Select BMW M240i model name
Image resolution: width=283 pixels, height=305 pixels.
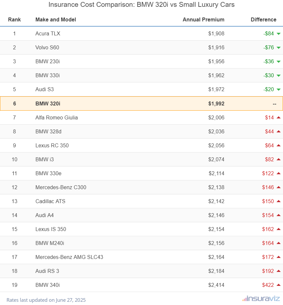coord(50,243)
